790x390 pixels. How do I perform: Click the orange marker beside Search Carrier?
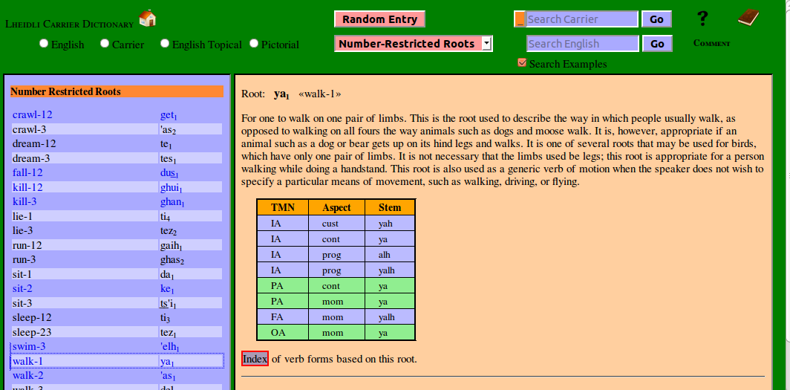tap(520, 19)
